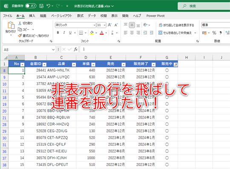Open the file name dropdown in title bar
The width and height of the screenshot is (230, 169).
(112, 6)
